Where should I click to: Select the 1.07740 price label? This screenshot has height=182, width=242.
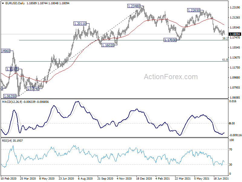tap(33, 89)
